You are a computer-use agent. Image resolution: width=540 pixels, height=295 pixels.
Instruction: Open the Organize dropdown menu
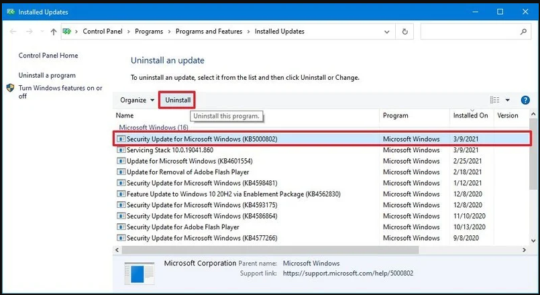click(x=137, y=100)
